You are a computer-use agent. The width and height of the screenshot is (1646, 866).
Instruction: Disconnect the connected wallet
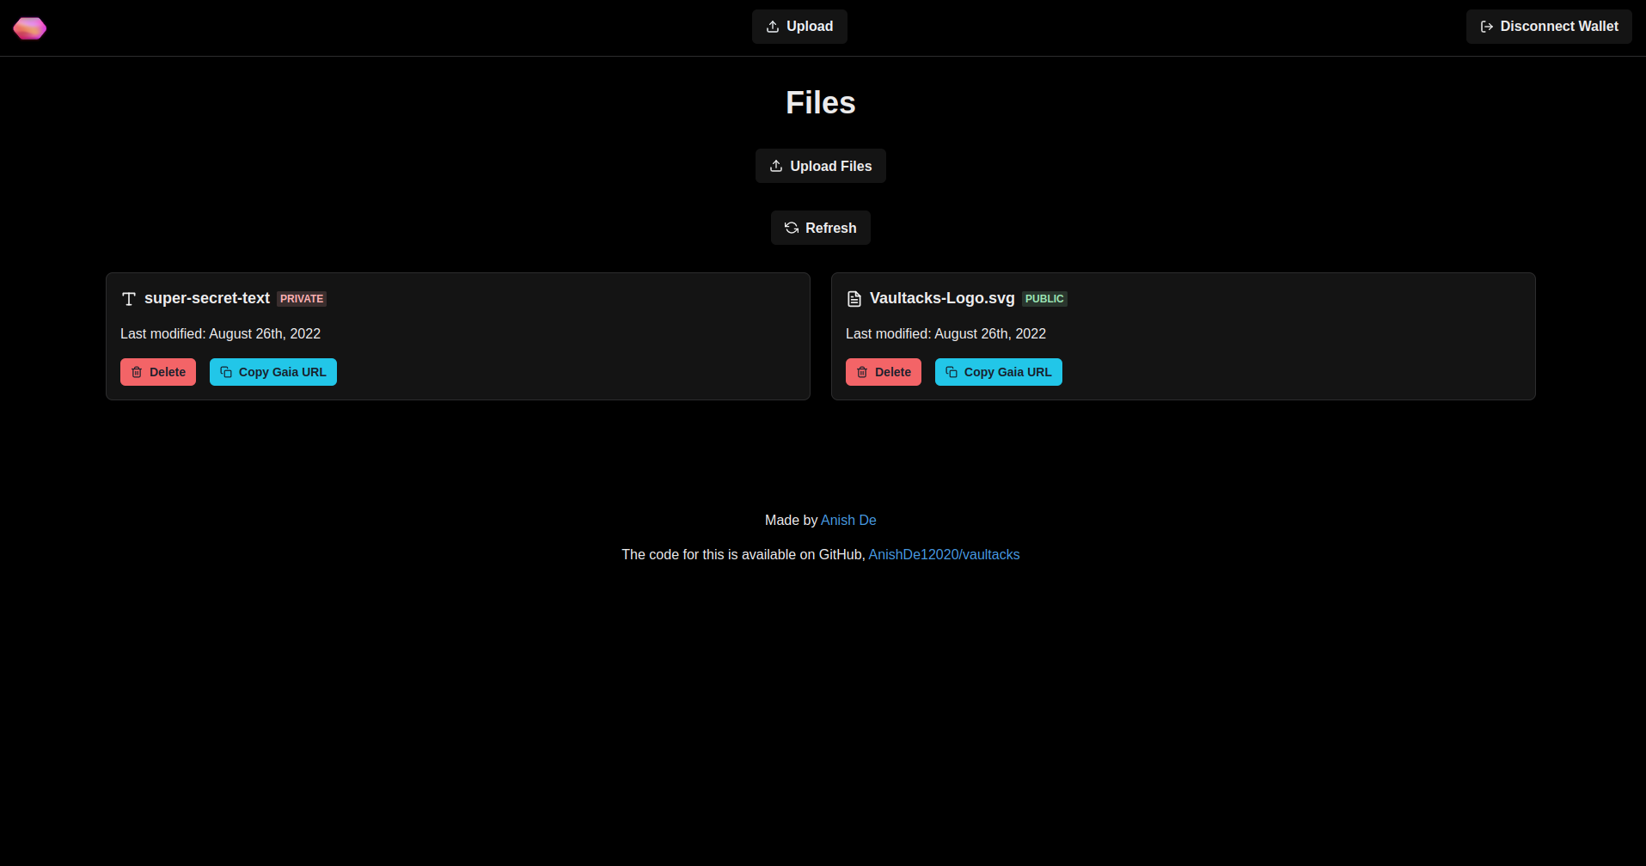1548,27
